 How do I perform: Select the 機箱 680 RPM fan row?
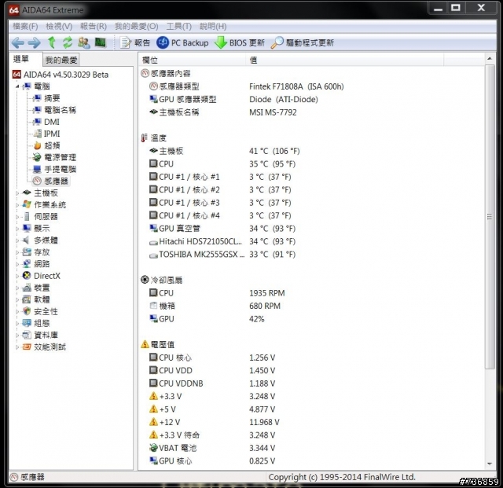coord(215,306)
